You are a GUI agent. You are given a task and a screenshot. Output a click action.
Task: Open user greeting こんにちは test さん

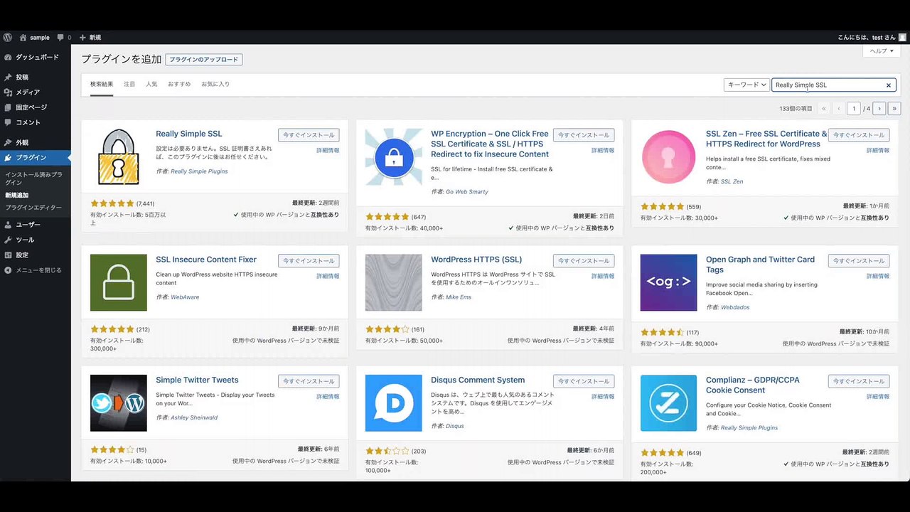[x=872, y=37]
